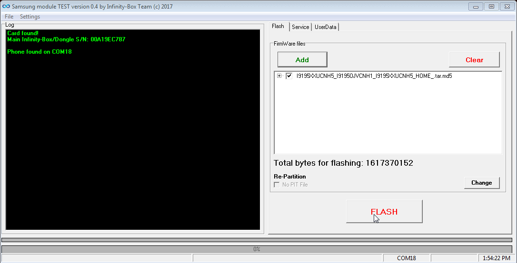Viewport: 517px width, 263px height.
Task: Click 'Phone found on COM18' log line
Action: click(40, 52)
